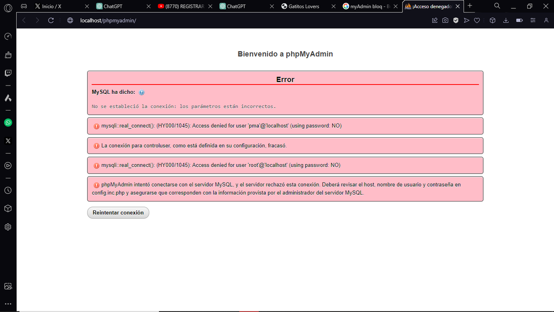Search tabs with the magnifier icon
This screenshot has width=554, height=312.
click(x=497, y=6)
